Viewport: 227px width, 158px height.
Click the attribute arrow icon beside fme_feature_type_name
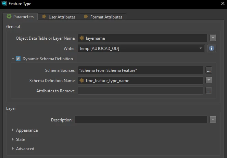click(x=81, y=80)
